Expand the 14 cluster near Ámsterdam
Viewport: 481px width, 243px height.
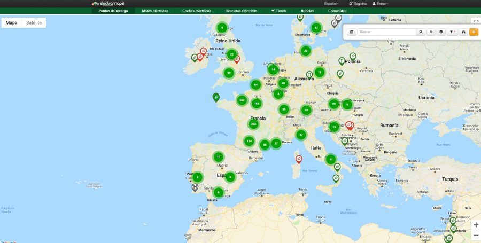[x=273, y=70]
